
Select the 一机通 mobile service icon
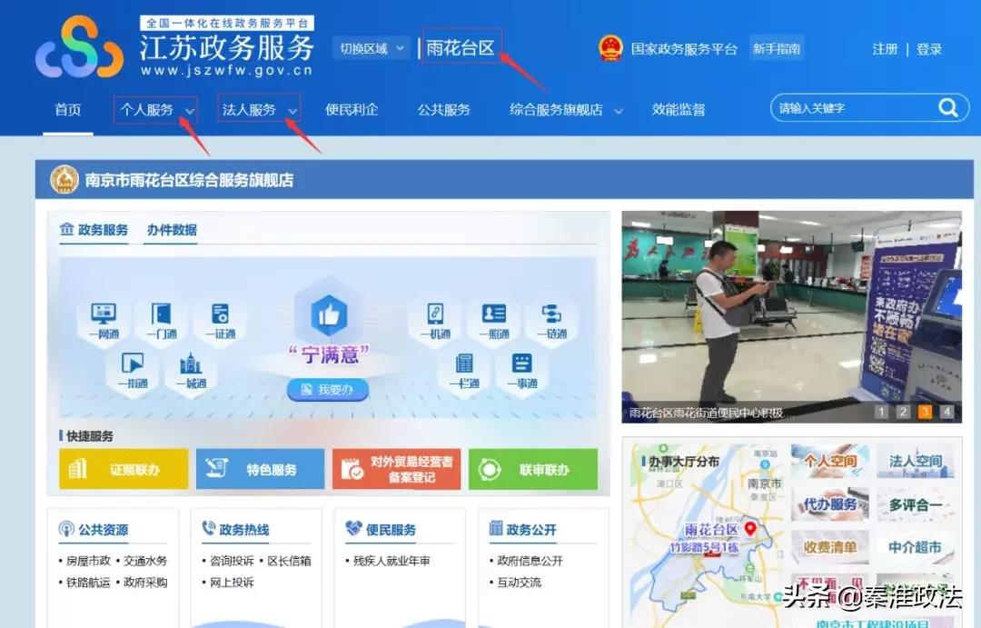pos(437,320)
